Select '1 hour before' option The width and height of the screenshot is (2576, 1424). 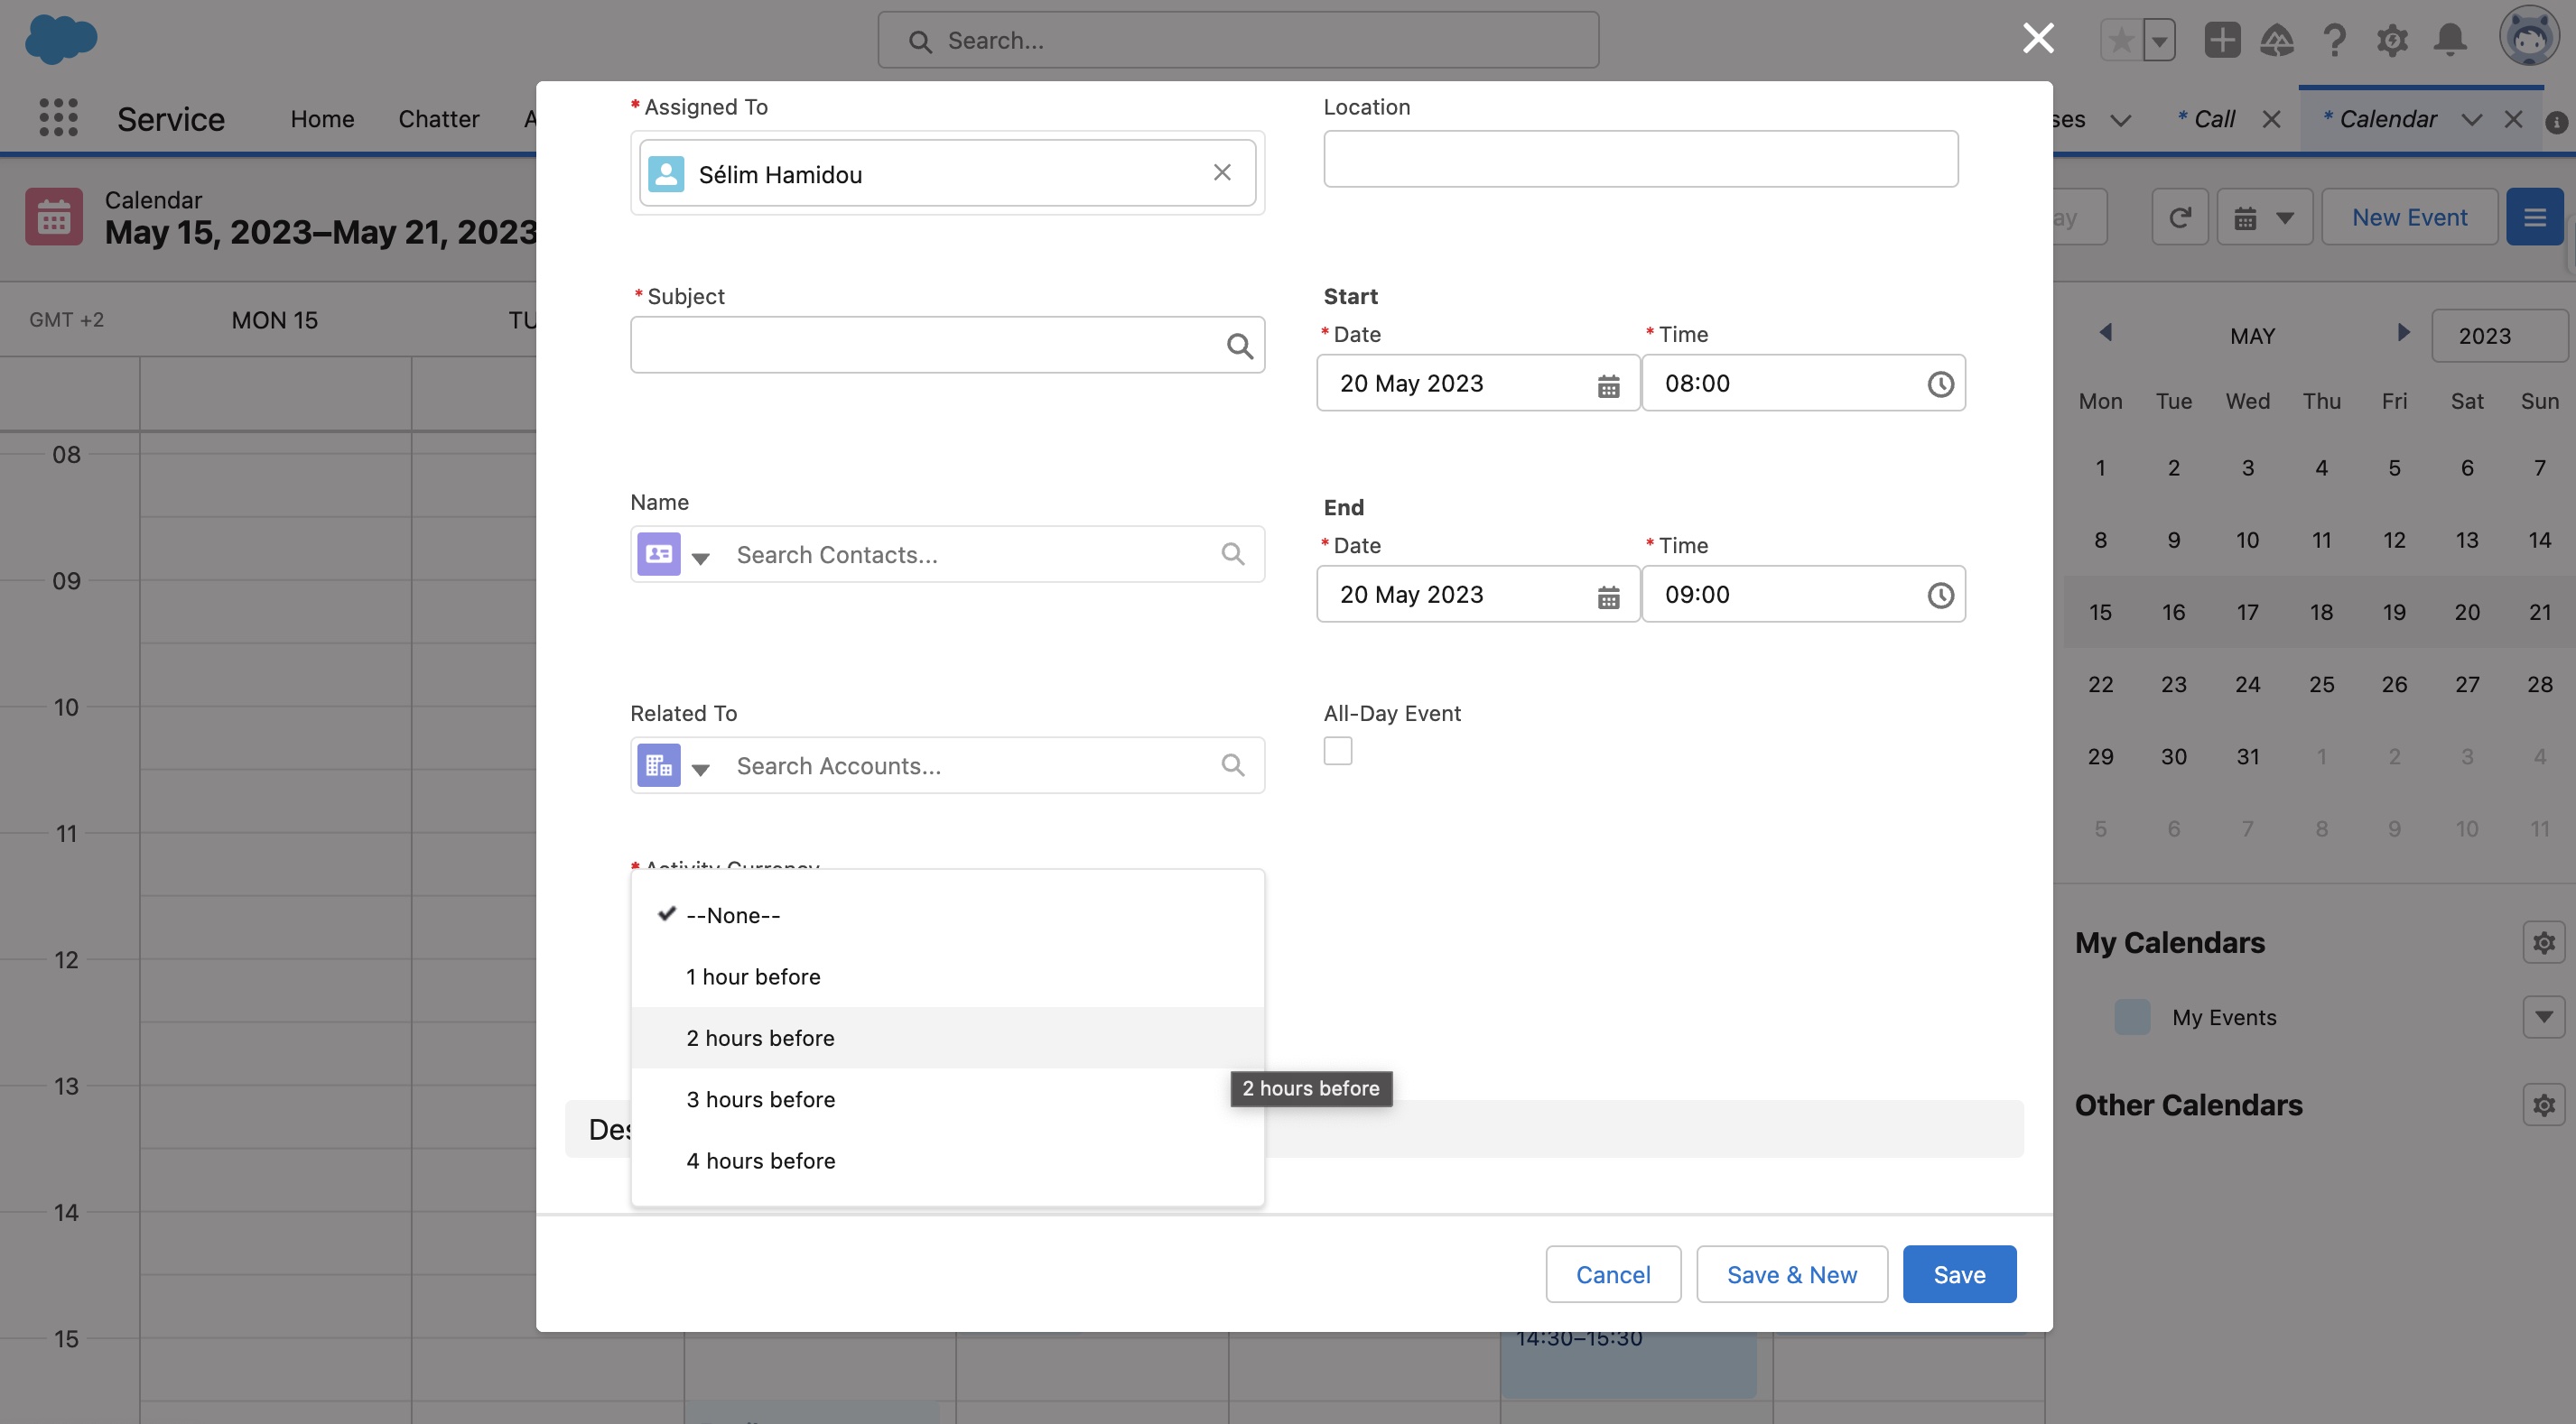coord(947,976)
